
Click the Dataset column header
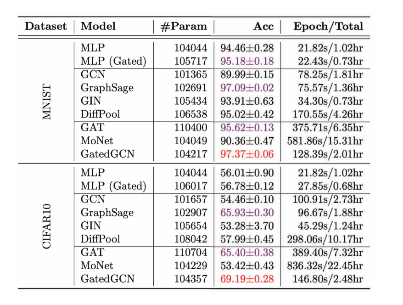(x=45, y=26)
